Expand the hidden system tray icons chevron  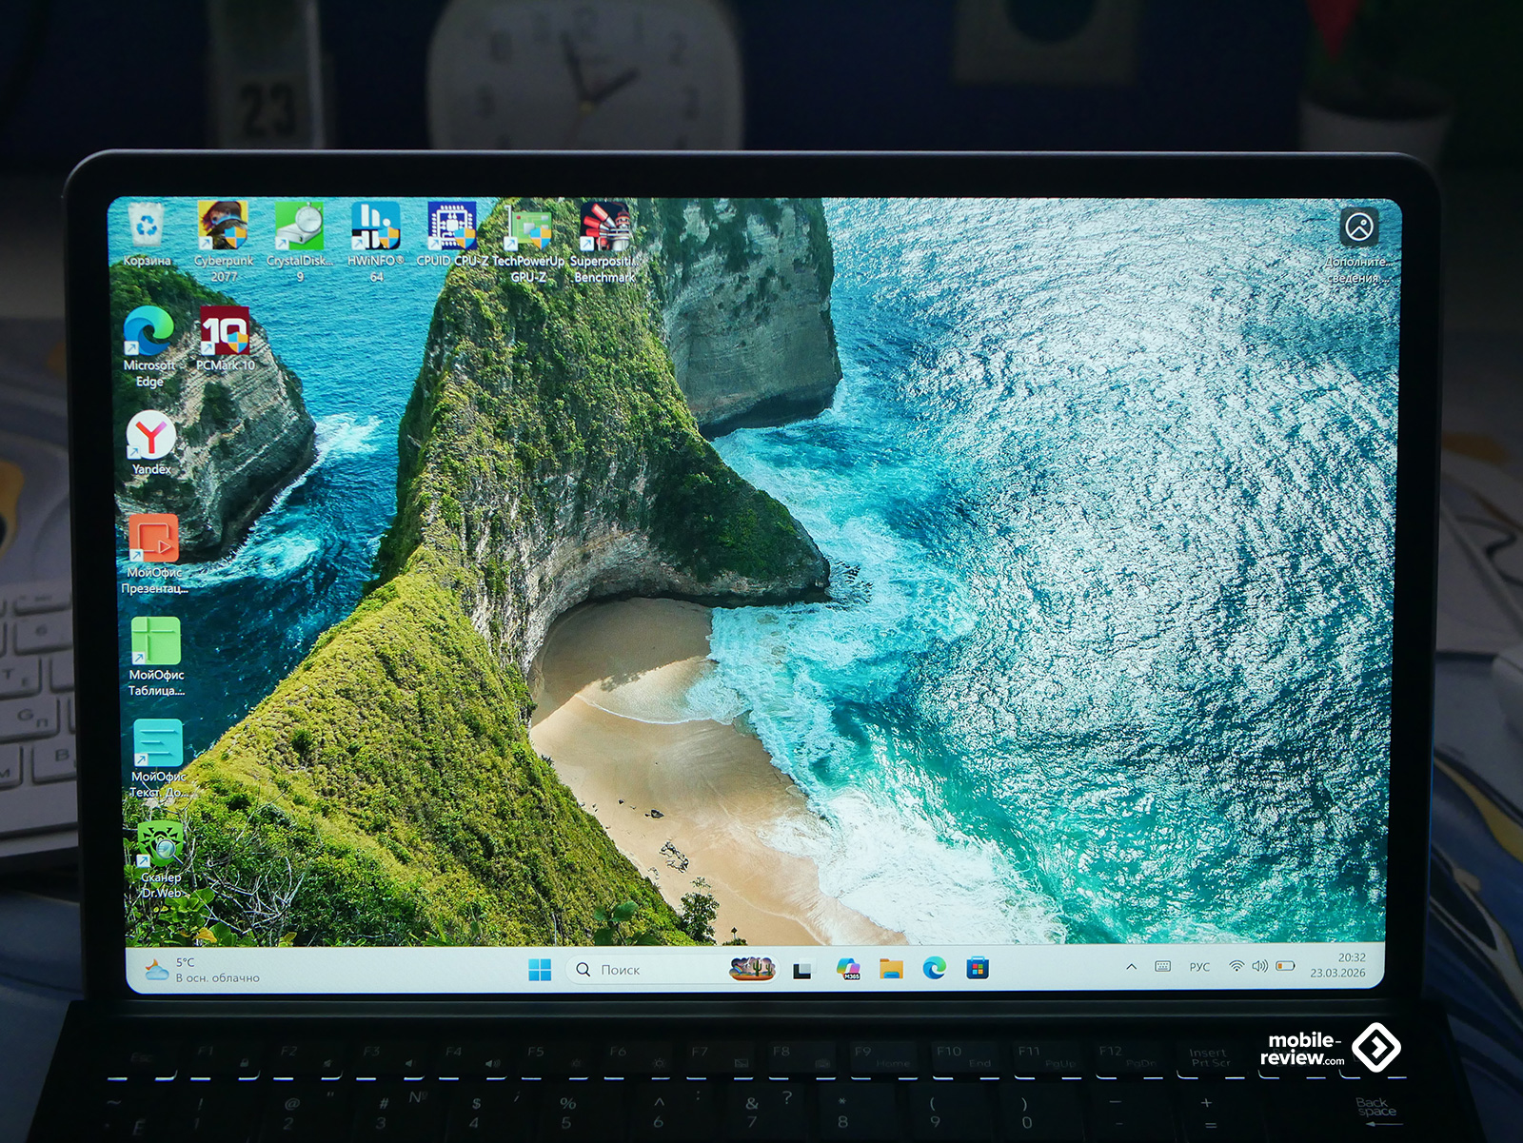tap(1131, 967)
